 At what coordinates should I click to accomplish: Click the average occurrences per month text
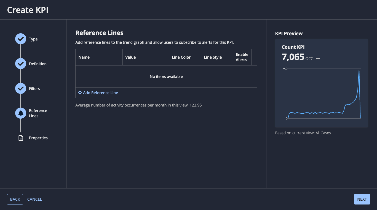[138, 105]
